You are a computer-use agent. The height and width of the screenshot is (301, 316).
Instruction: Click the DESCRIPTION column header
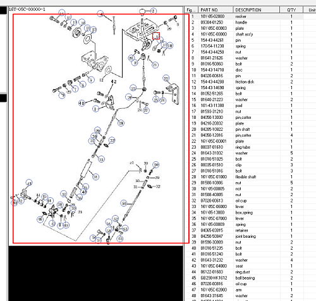[257, 10]
